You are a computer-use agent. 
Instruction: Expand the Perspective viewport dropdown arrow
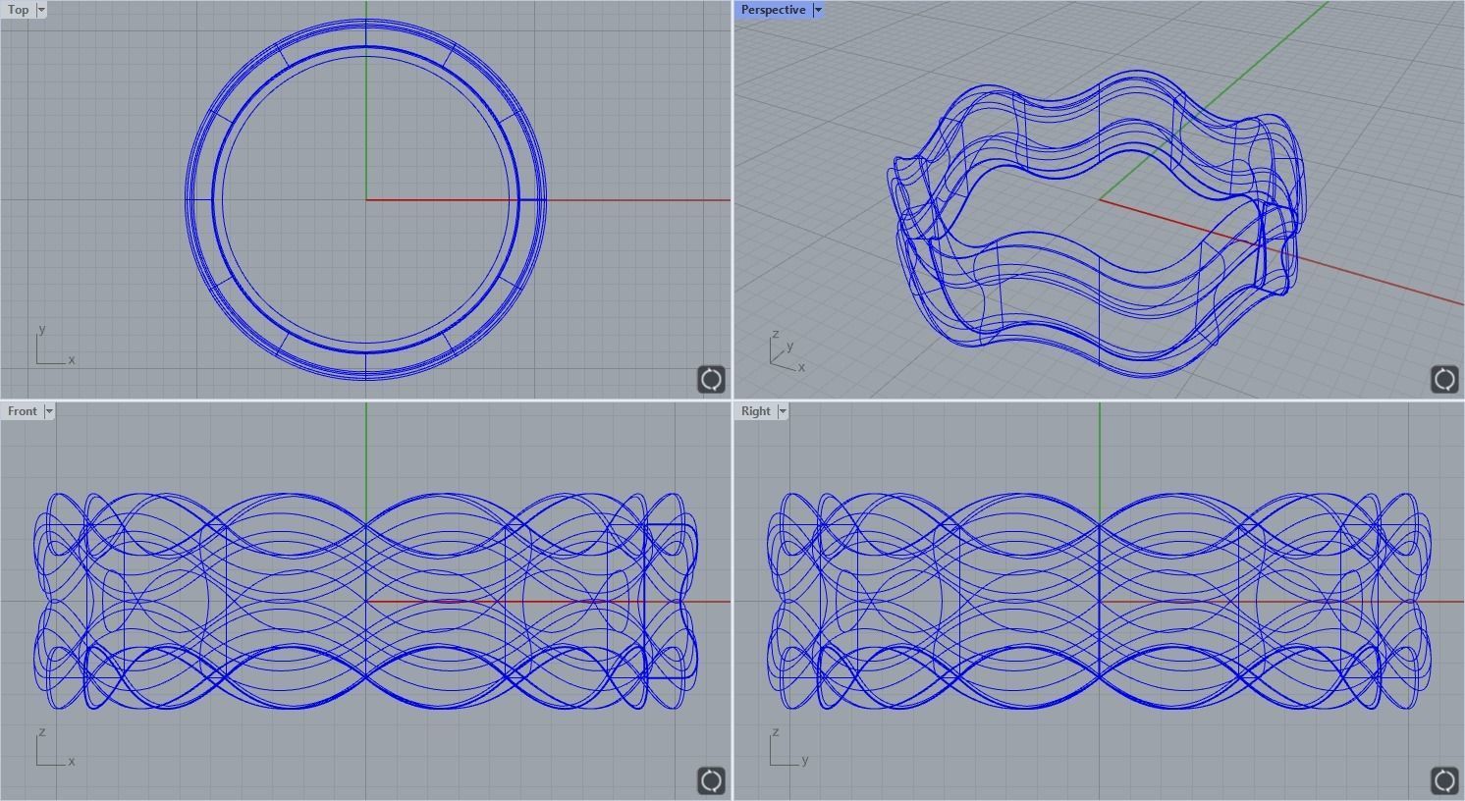[817, 10]
